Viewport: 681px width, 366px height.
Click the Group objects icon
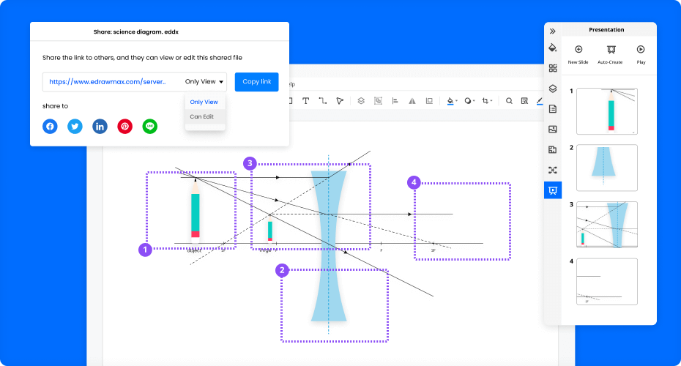pyautogui.click(x=378, y=101)
